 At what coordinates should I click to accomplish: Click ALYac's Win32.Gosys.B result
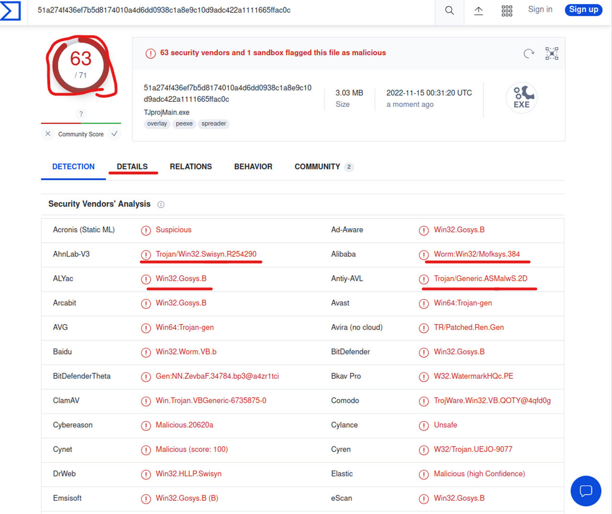[x=181, y=278]
